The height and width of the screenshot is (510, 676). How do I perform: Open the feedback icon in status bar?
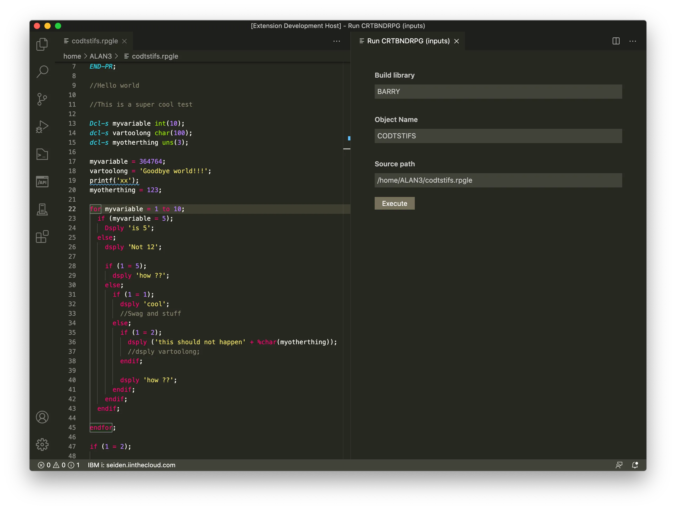(x=619, y=465)
